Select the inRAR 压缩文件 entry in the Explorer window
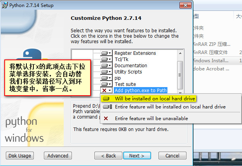 pos(211,52)
